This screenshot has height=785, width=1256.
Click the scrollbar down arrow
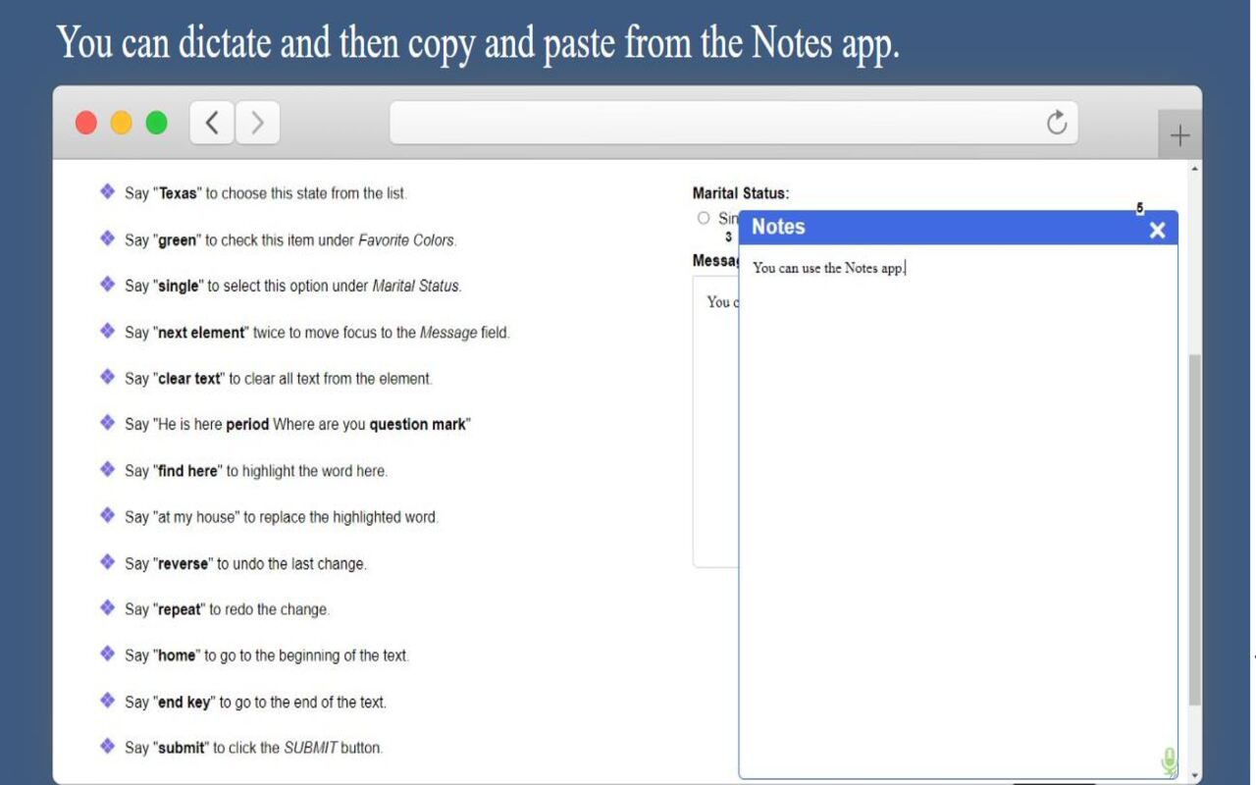coord(1194,775)
